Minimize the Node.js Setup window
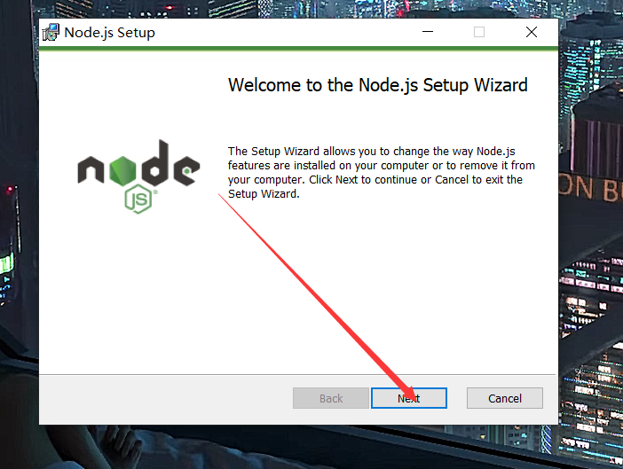 (428, 32)
